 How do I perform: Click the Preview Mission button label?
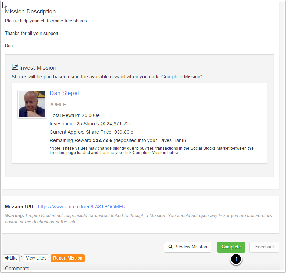click(x=190, y=247)
